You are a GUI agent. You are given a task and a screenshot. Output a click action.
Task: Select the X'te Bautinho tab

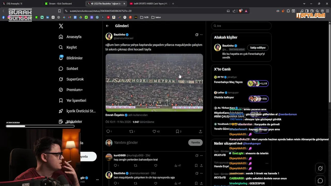click(106, 4)
